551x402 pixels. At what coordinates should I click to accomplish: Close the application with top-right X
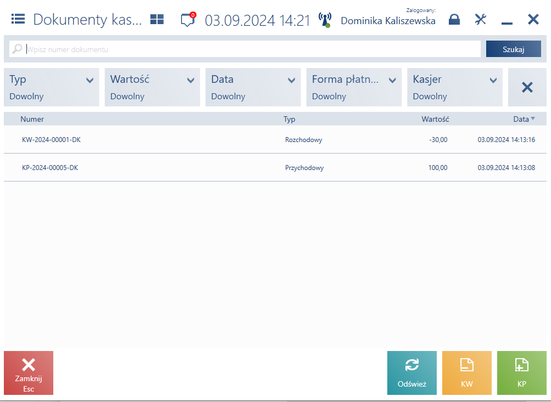(x=533, y=19)
